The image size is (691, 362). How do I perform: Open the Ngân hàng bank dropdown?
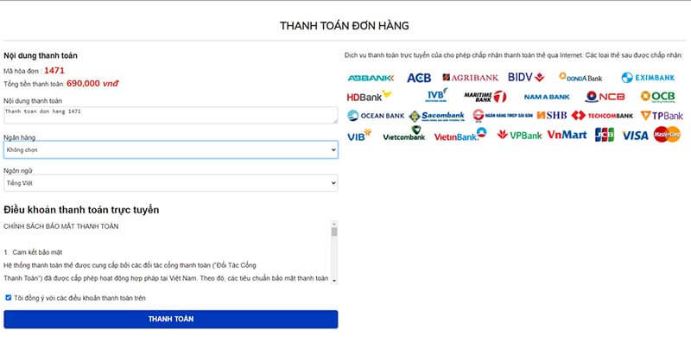(x=170, y=150)
